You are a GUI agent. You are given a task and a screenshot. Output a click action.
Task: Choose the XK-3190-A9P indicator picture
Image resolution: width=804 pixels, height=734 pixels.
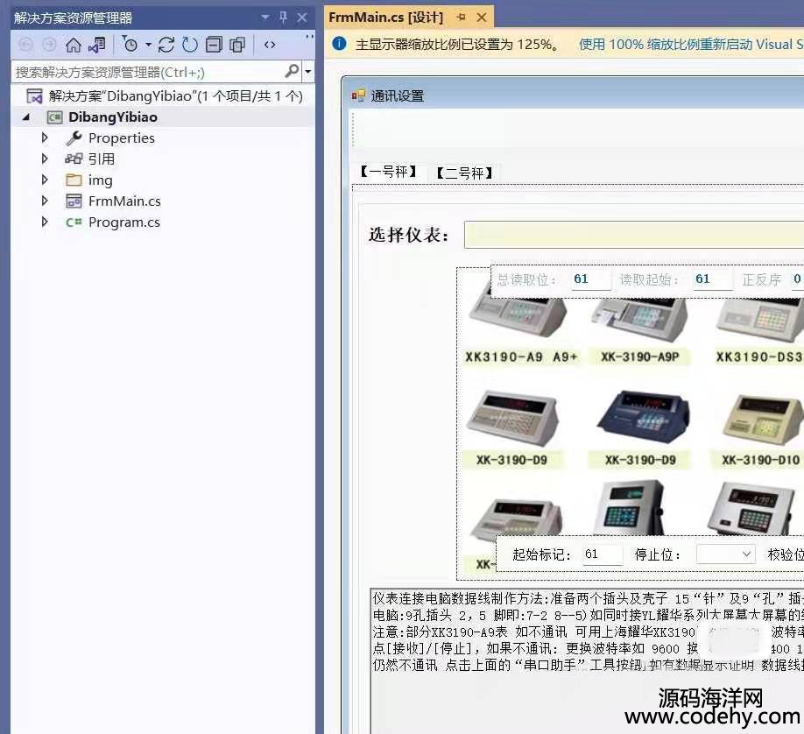click(638, 319)
